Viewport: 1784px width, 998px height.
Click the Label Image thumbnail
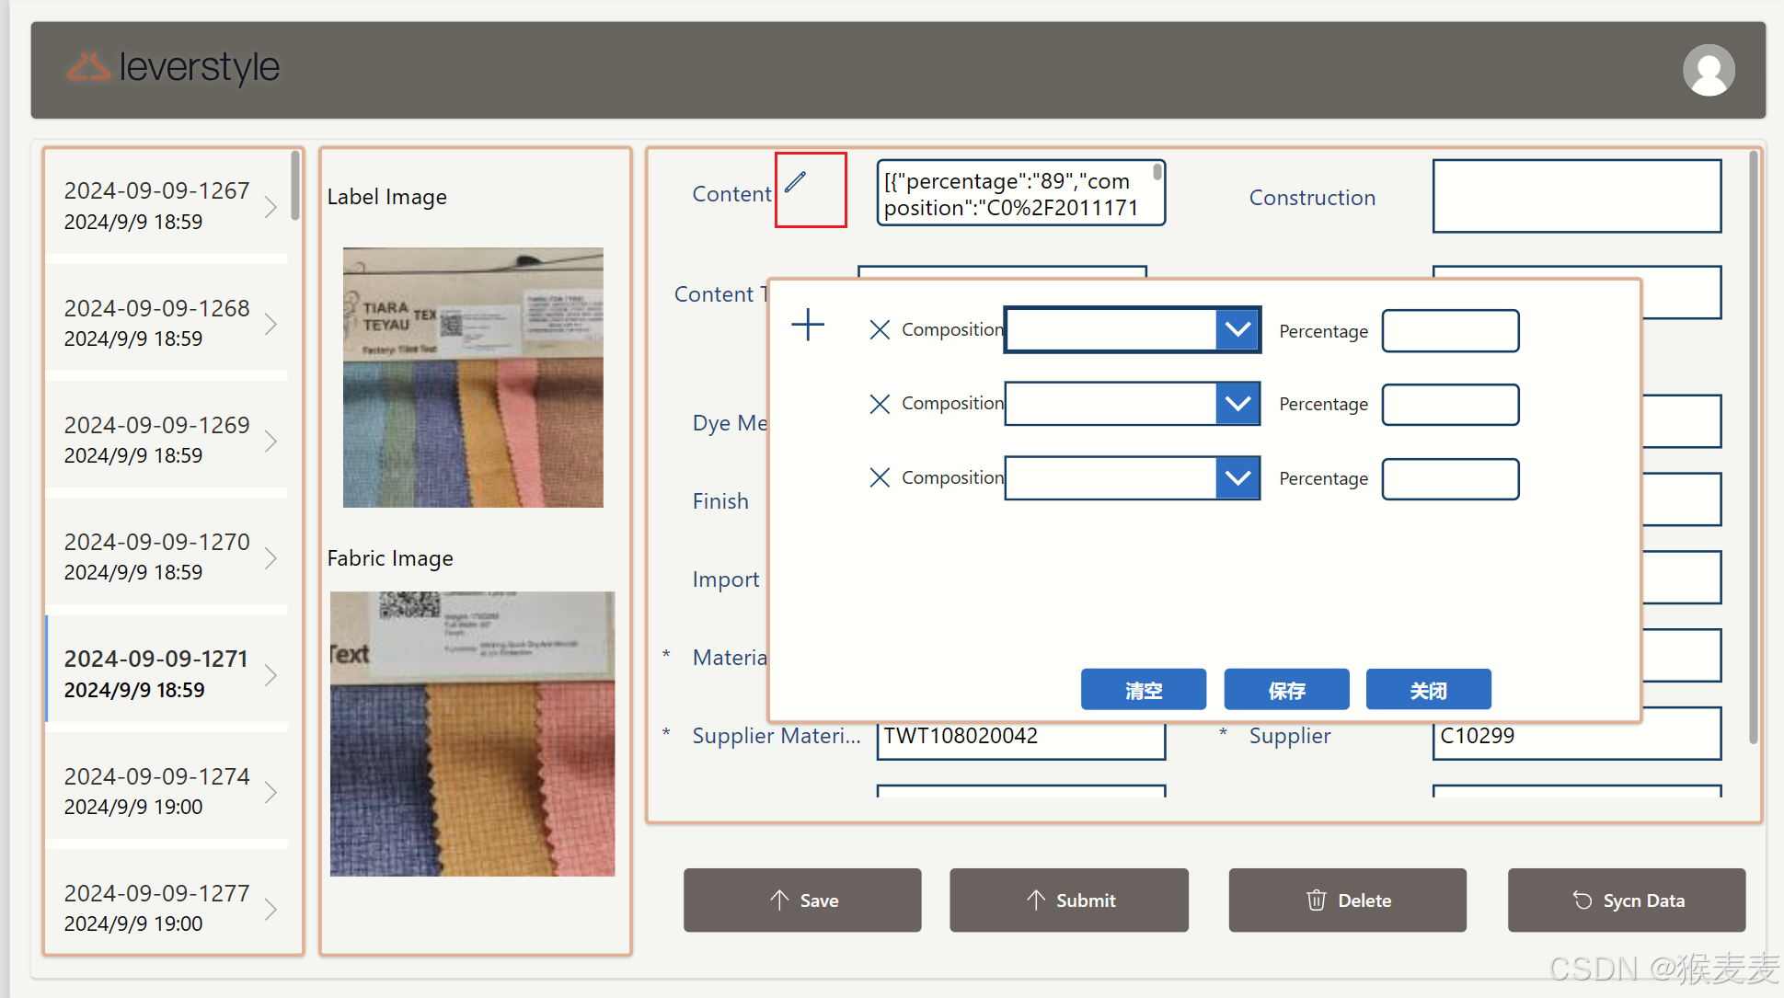473,377
